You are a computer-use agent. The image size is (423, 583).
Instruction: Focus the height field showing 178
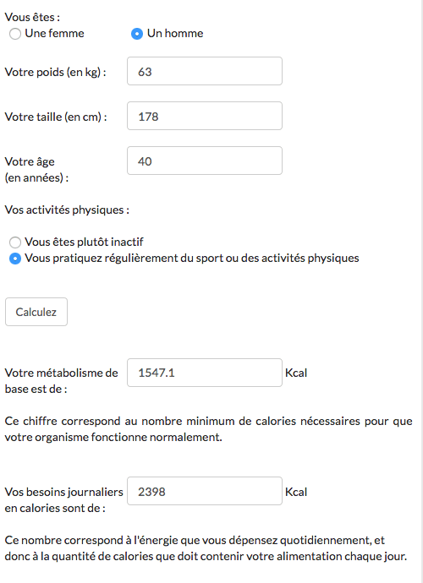(x=205, y=116)
